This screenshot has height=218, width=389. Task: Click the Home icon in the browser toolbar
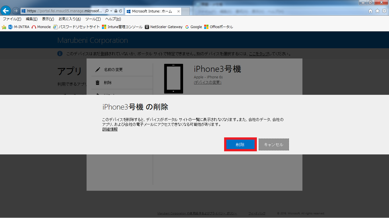pos(370,11)
